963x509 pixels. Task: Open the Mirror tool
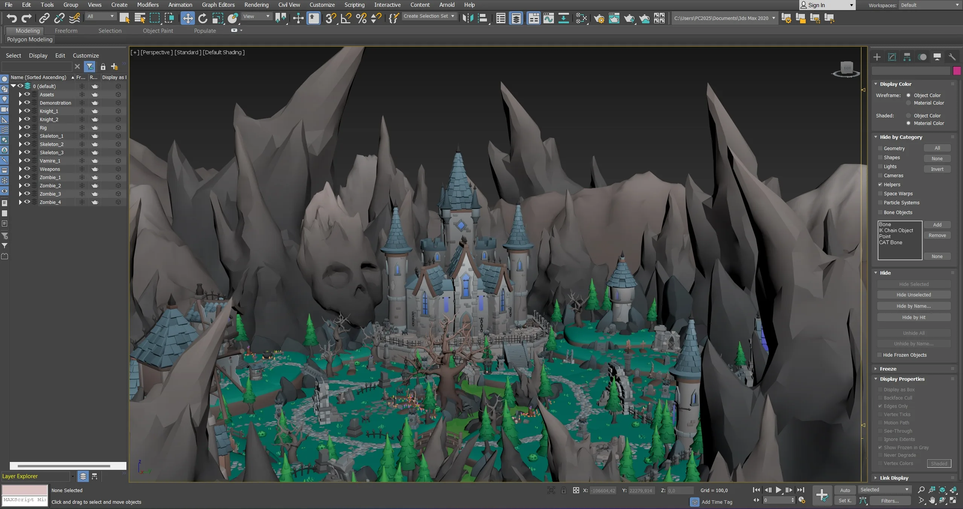tap(467, 18)
